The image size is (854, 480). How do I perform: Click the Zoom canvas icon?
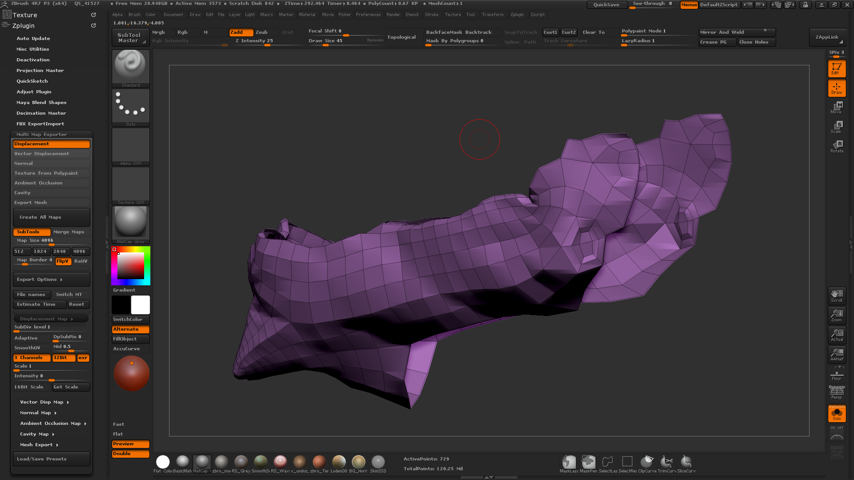click(x=837, y=316)
